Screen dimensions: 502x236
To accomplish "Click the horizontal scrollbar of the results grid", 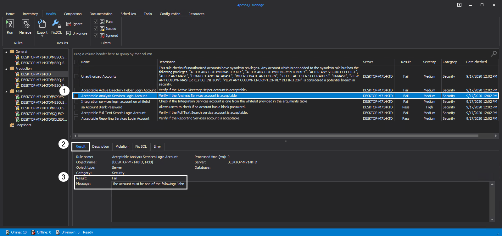I will 278,136.
